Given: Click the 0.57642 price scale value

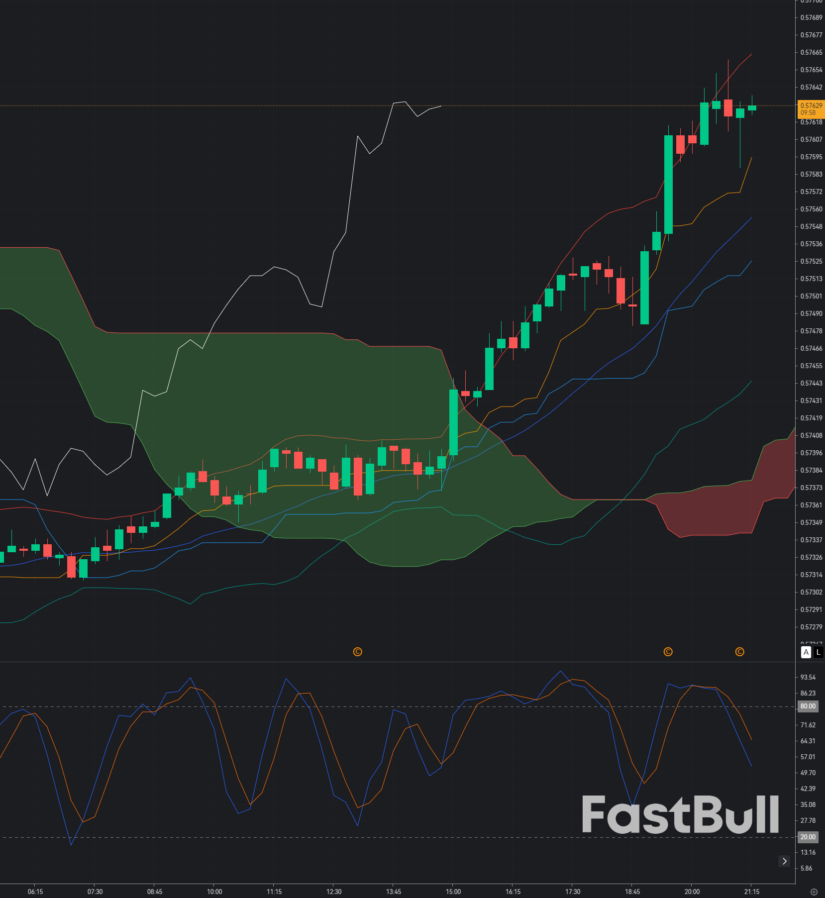Looking at the screenshot, I should pos(811,87).
